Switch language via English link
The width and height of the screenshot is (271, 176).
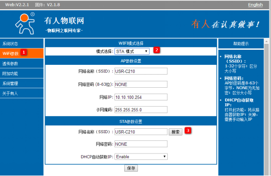point(255,5)
